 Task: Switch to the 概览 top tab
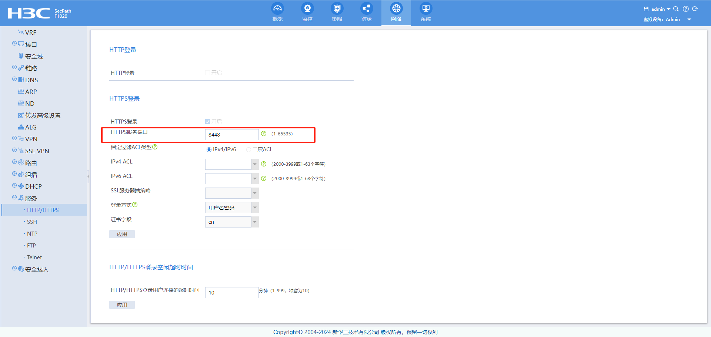278,13
